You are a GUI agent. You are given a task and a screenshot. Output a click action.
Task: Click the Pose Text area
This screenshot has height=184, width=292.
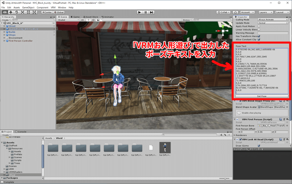pos(262,71)
